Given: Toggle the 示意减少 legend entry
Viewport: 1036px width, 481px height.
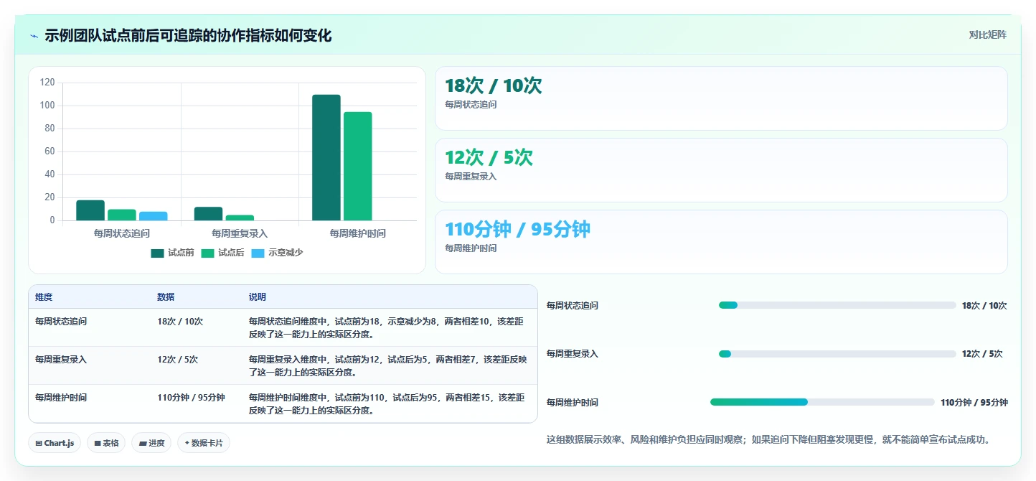Looking at the screenshot, I should [x=277, y=253].
